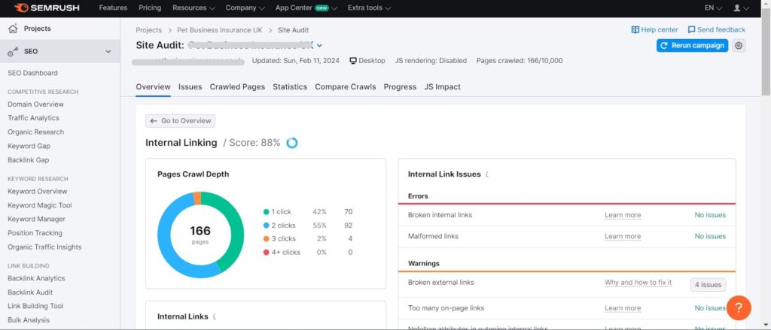
Task: Click the Internal Linking score circle icon
Action: click(292, 143)
